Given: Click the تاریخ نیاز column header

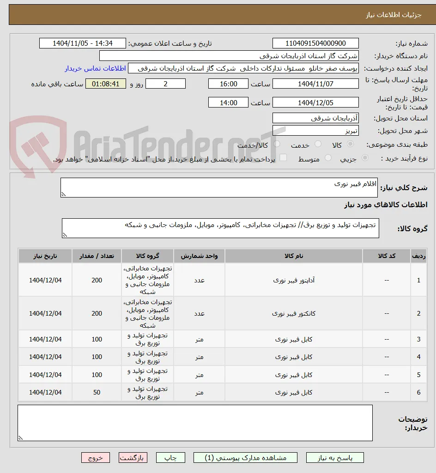Looking at the screenshot, I should 45,256.
